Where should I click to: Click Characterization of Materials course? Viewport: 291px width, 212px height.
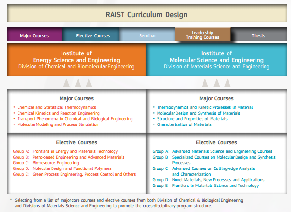pos(184,124)
